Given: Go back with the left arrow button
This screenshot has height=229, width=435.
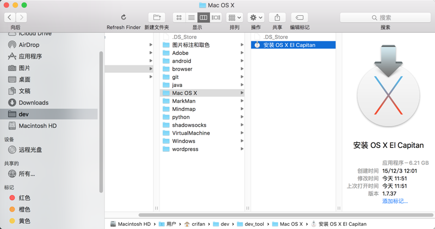Looking at the screenshot, I should pos(10,17).
